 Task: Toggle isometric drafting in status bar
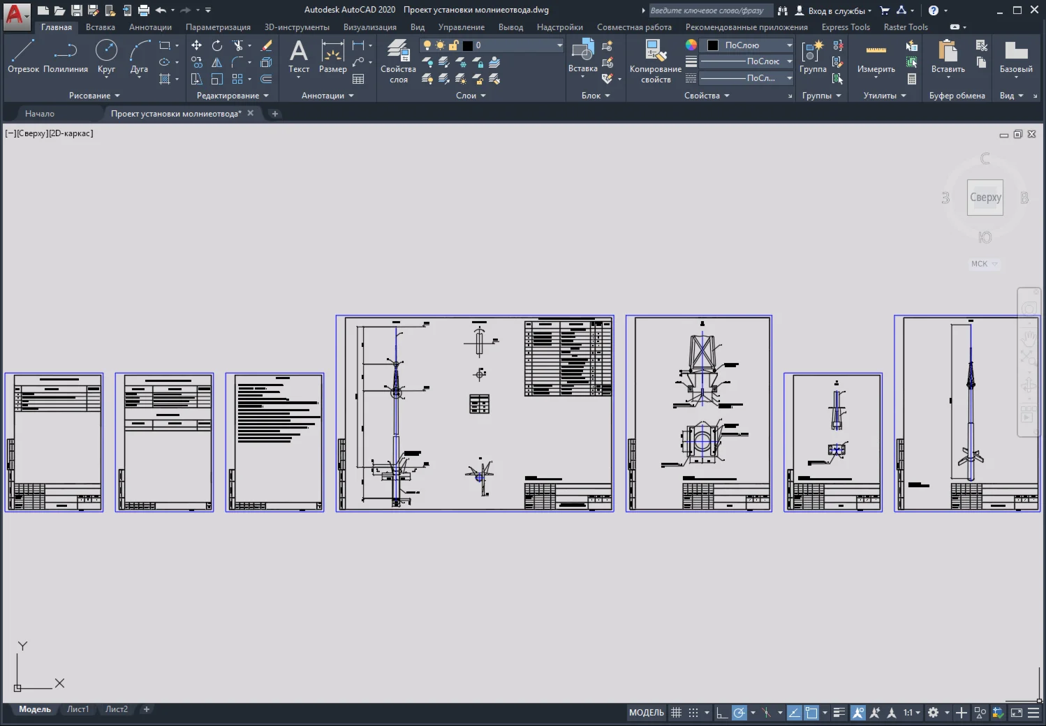766,713
